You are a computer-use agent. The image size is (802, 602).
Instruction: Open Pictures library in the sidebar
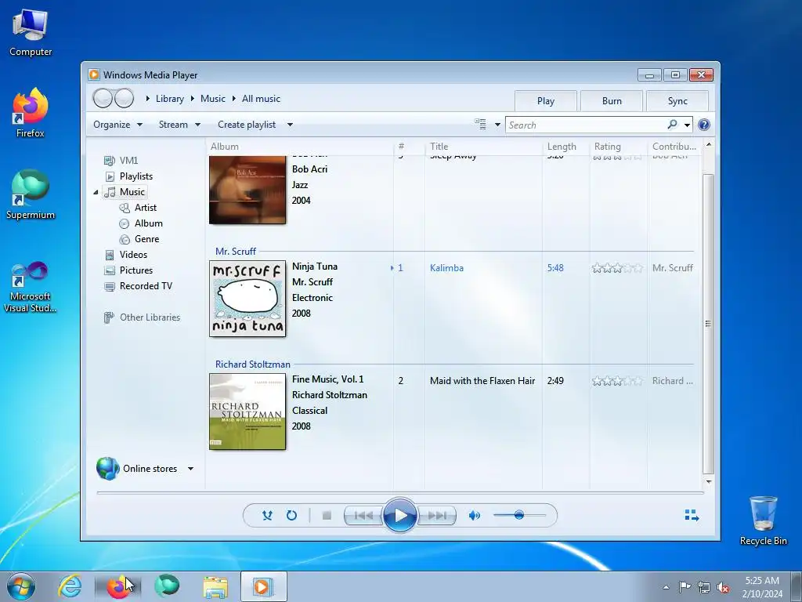point(136,270)
